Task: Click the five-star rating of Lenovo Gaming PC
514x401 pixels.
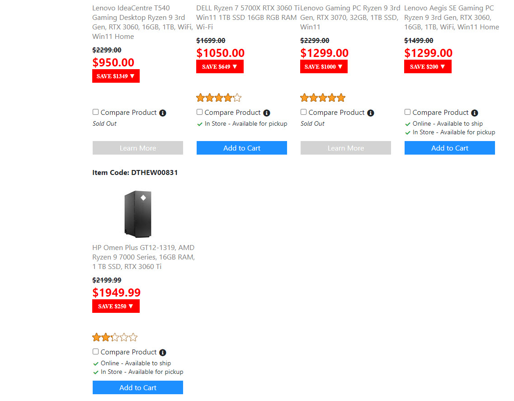Action: (323, 98)
